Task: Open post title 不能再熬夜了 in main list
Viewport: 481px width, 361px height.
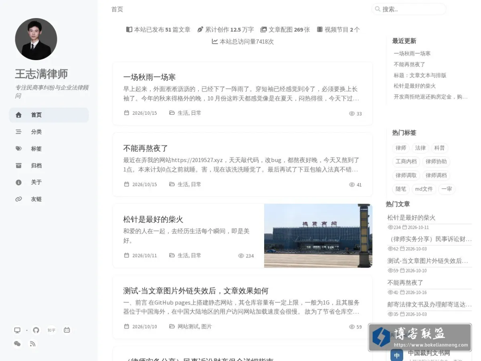Action: [x=146, y=148]
